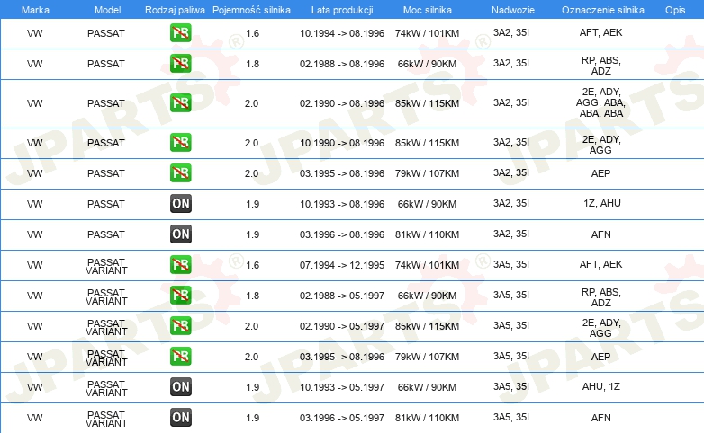Click RP, ABS, ADZ in the Passat Variant row
Viewport: 704px width, 433px height.
(x=600, y=297)
